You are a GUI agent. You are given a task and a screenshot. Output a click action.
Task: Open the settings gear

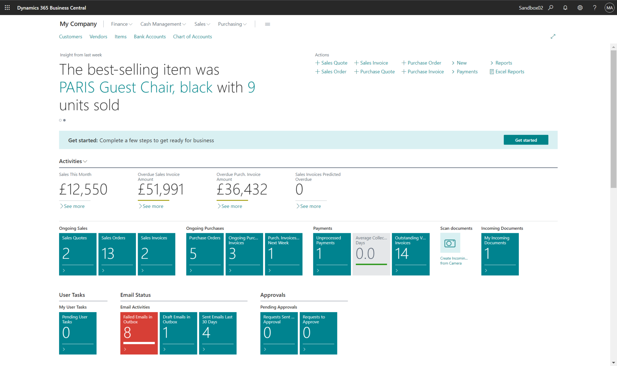[580, 8]
